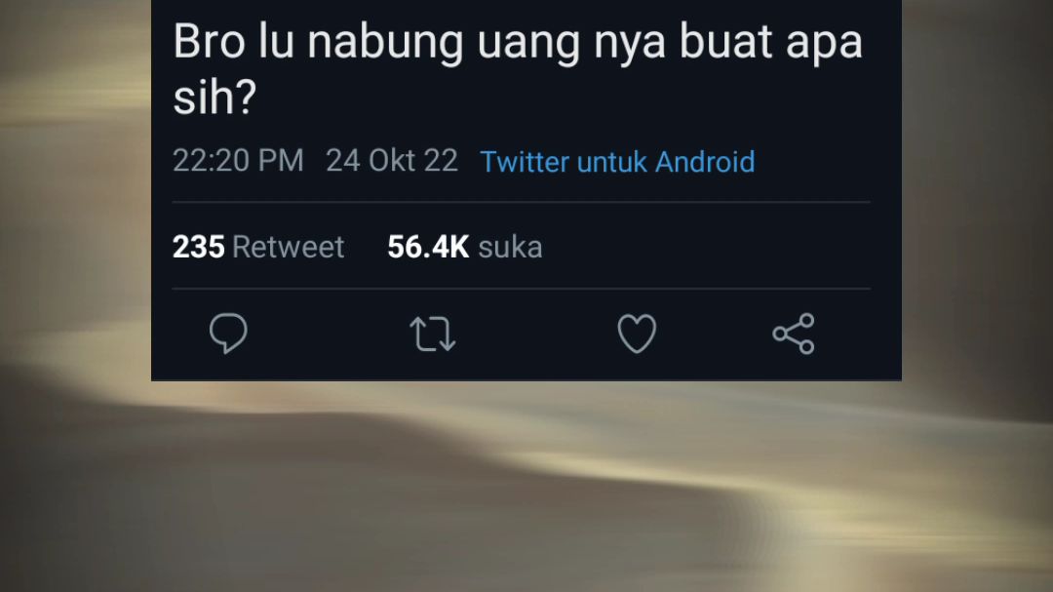The width and height of the screenshot is (1053, 592).
Task: Click the word sih? in the tweet
Action: (x=214, y=97)
